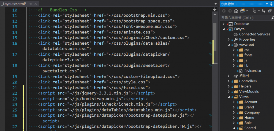Select favicon.ico in the project tree

(252, 71)
